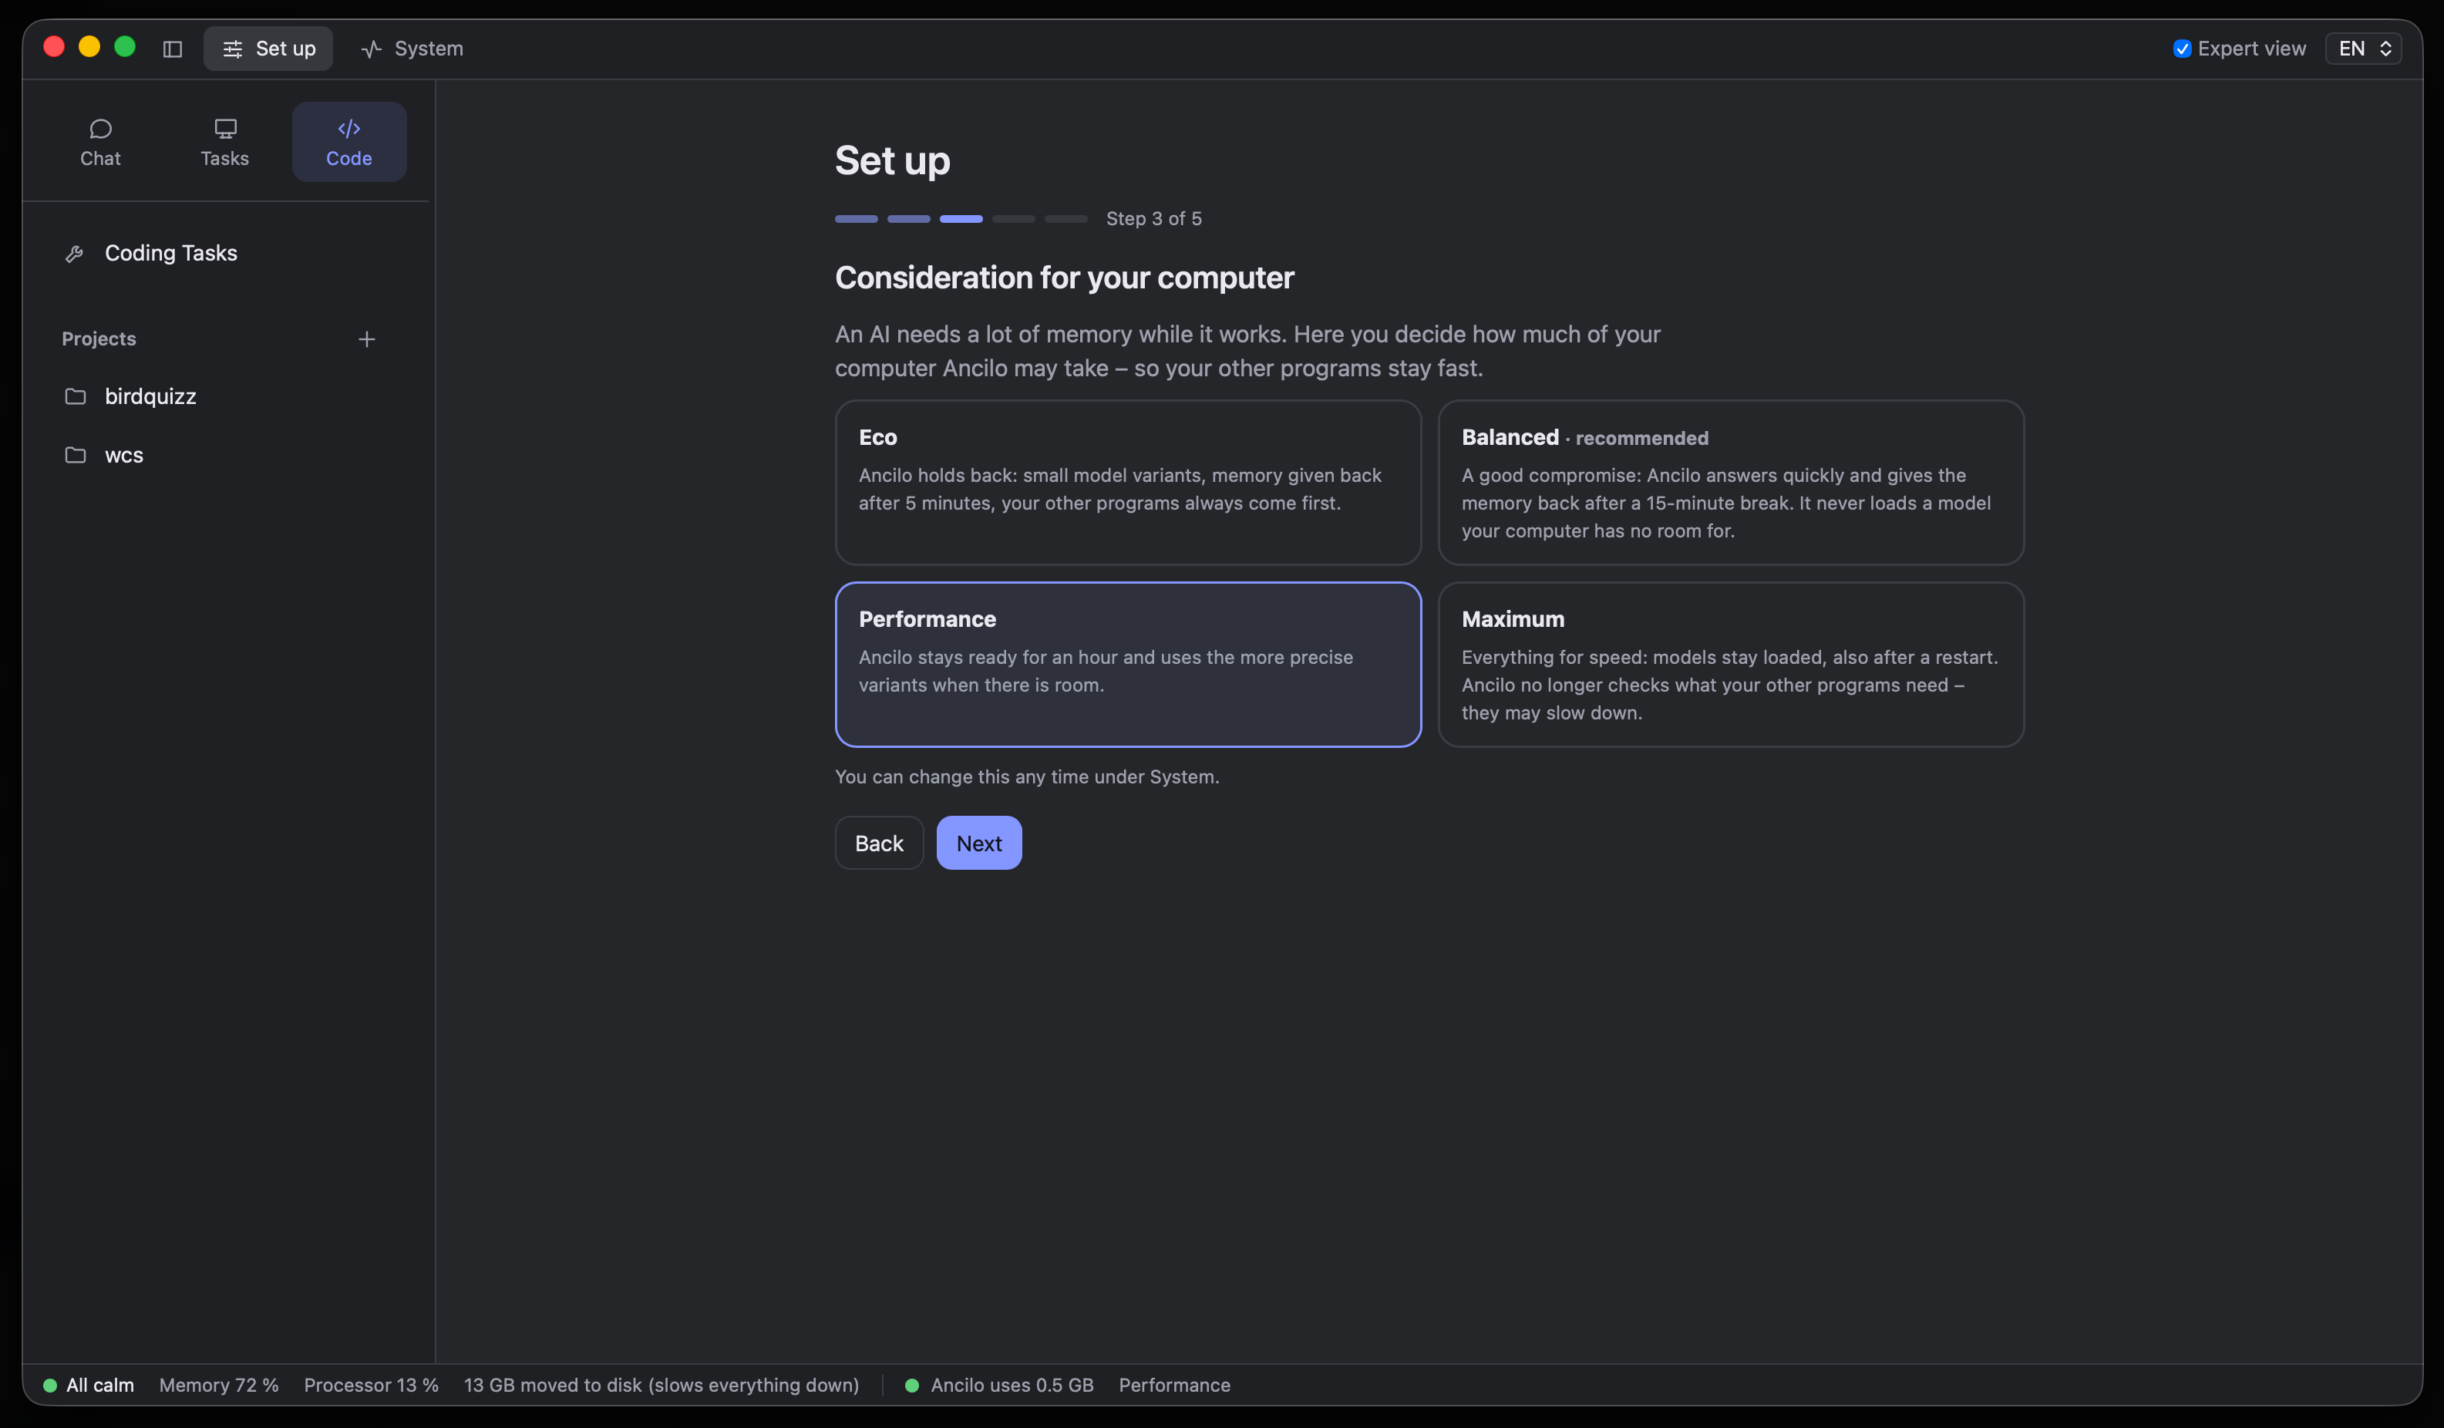Open the birdquizz project
2444x1428 pixels.
[225, 397]
